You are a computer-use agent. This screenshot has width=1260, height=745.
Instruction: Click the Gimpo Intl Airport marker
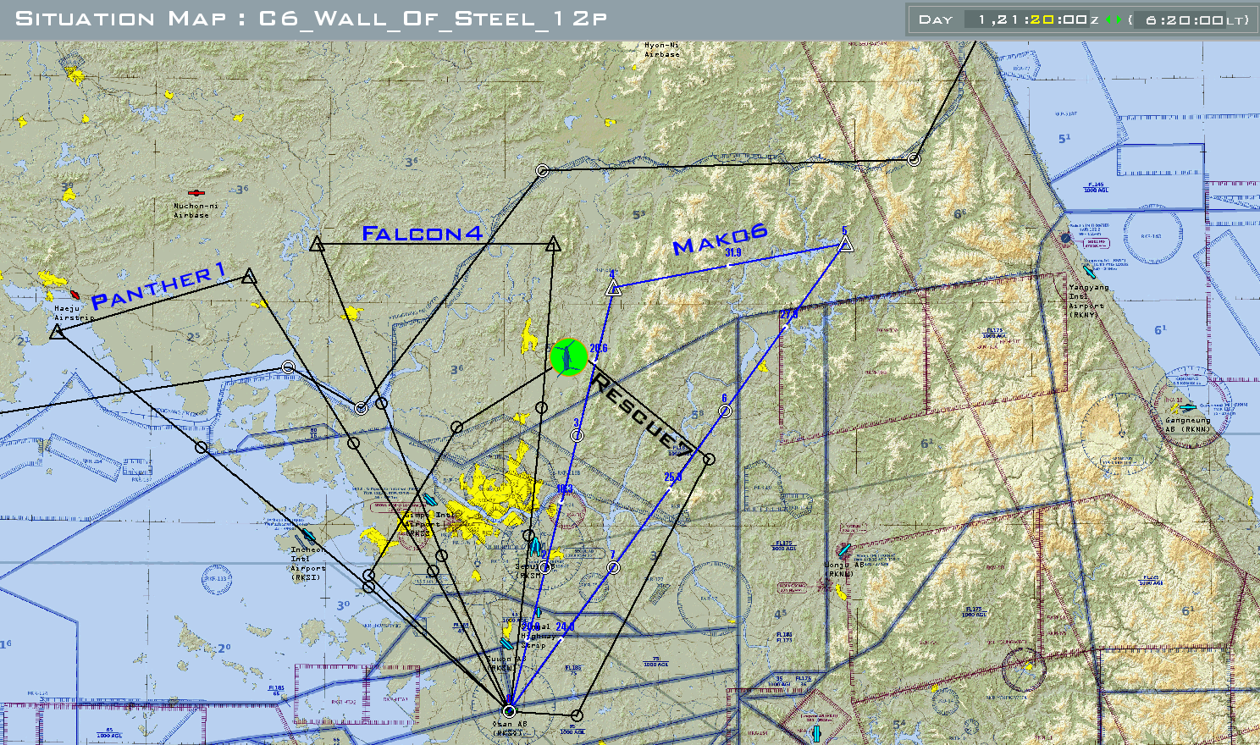point(431,501)
